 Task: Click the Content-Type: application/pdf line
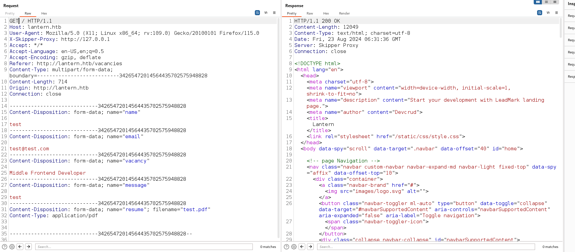[53, 216]
